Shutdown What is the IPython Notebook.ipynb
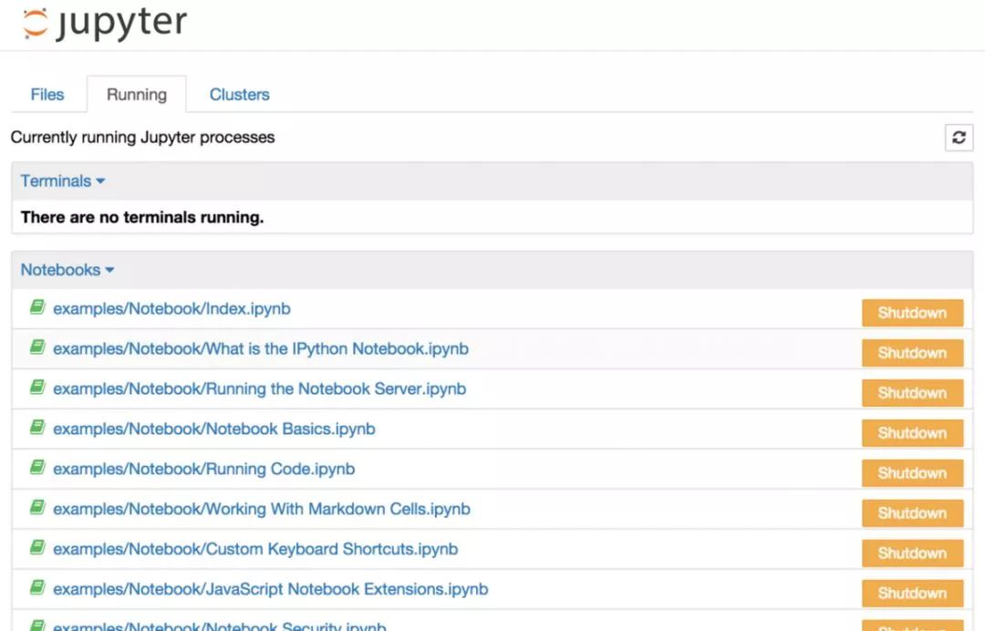This screenshot has width=985, height=631. pyautogui.click(x=912, y=353)
